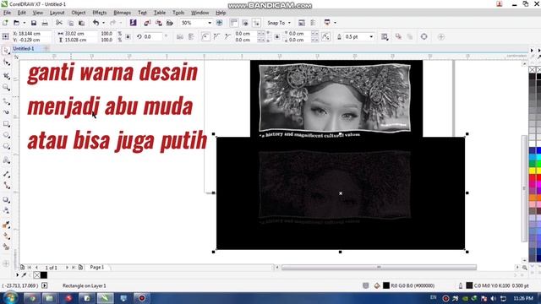
Task: Select the Crop tool in toolbox
Action: [6, 75]
